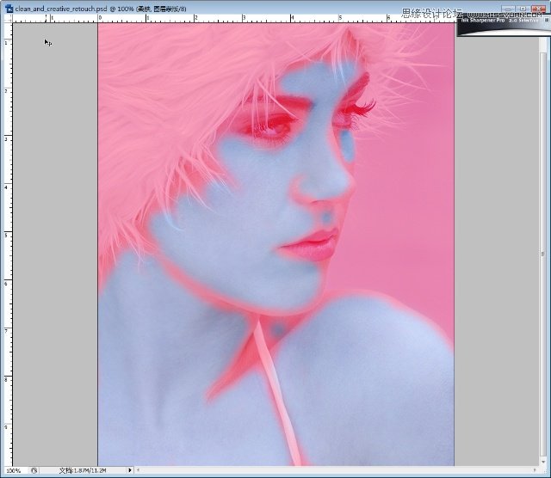Click the vertical scrollbar thumb
The image size is (551, 478).
543,254
